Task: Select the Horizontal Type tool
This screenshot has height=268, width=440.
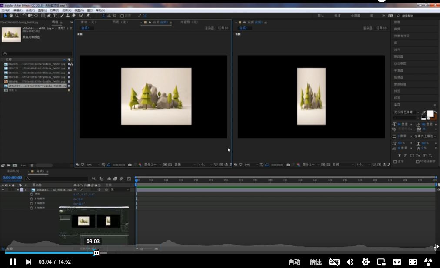Action: [x=55, y=16]
